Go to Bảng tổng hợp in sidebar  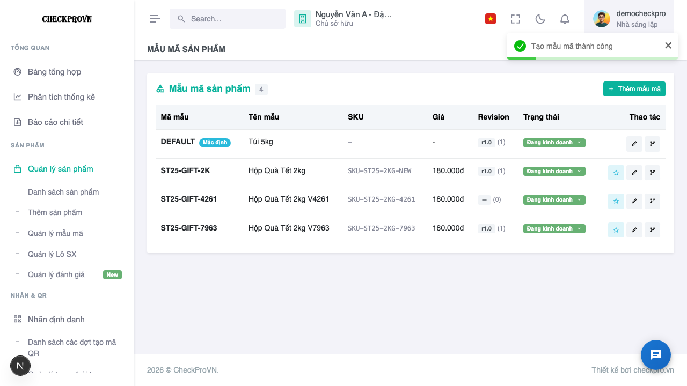coord(54,72)
